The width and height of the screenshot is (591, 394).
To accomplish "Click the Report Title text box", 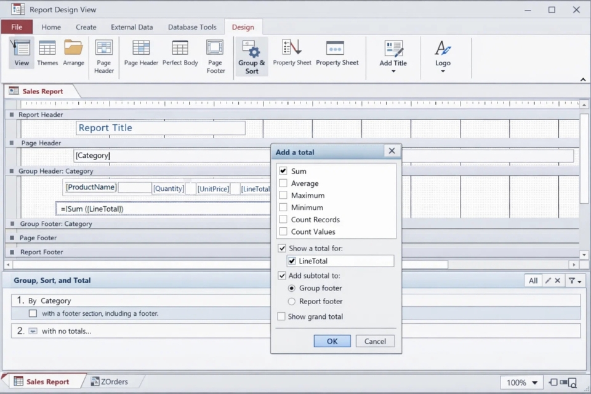I will point(160,128).
